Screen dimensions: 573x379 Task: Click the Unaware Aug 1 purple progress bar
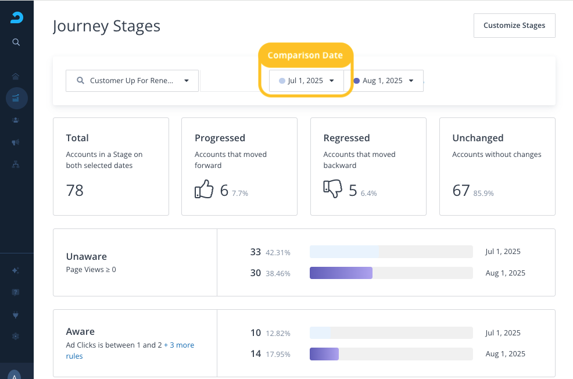(x=341, y=273)
